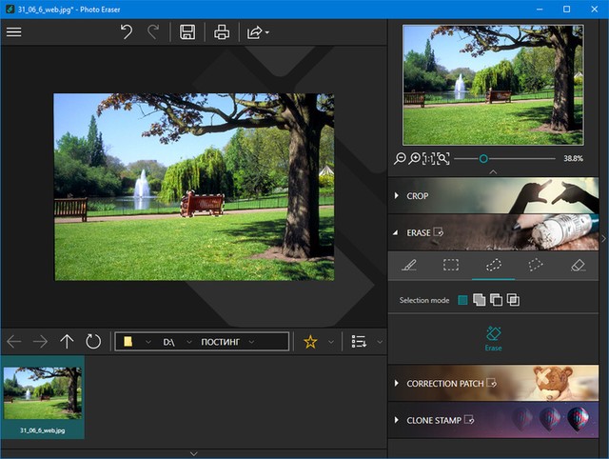The image size is (609, 459).
Task: Open the hamburger main menu
Action: coord(14,31)
